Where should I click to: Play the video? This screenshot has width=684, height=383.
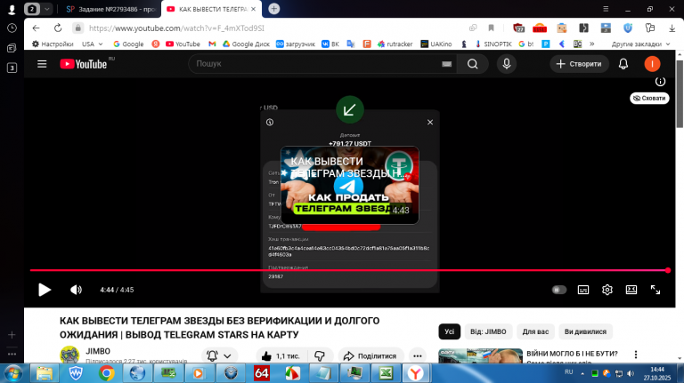(x=44, y=290)
